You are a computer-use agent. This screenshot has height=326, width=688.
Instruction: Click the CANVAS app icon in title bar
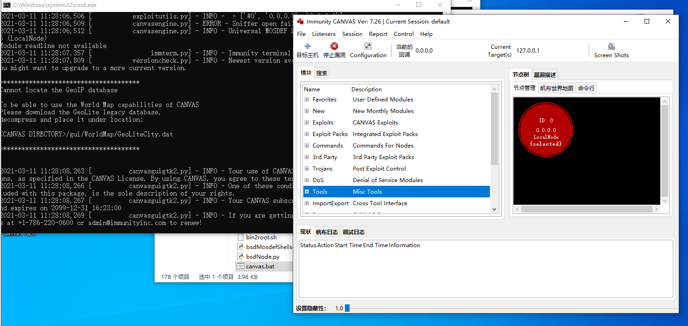point(301,21)
